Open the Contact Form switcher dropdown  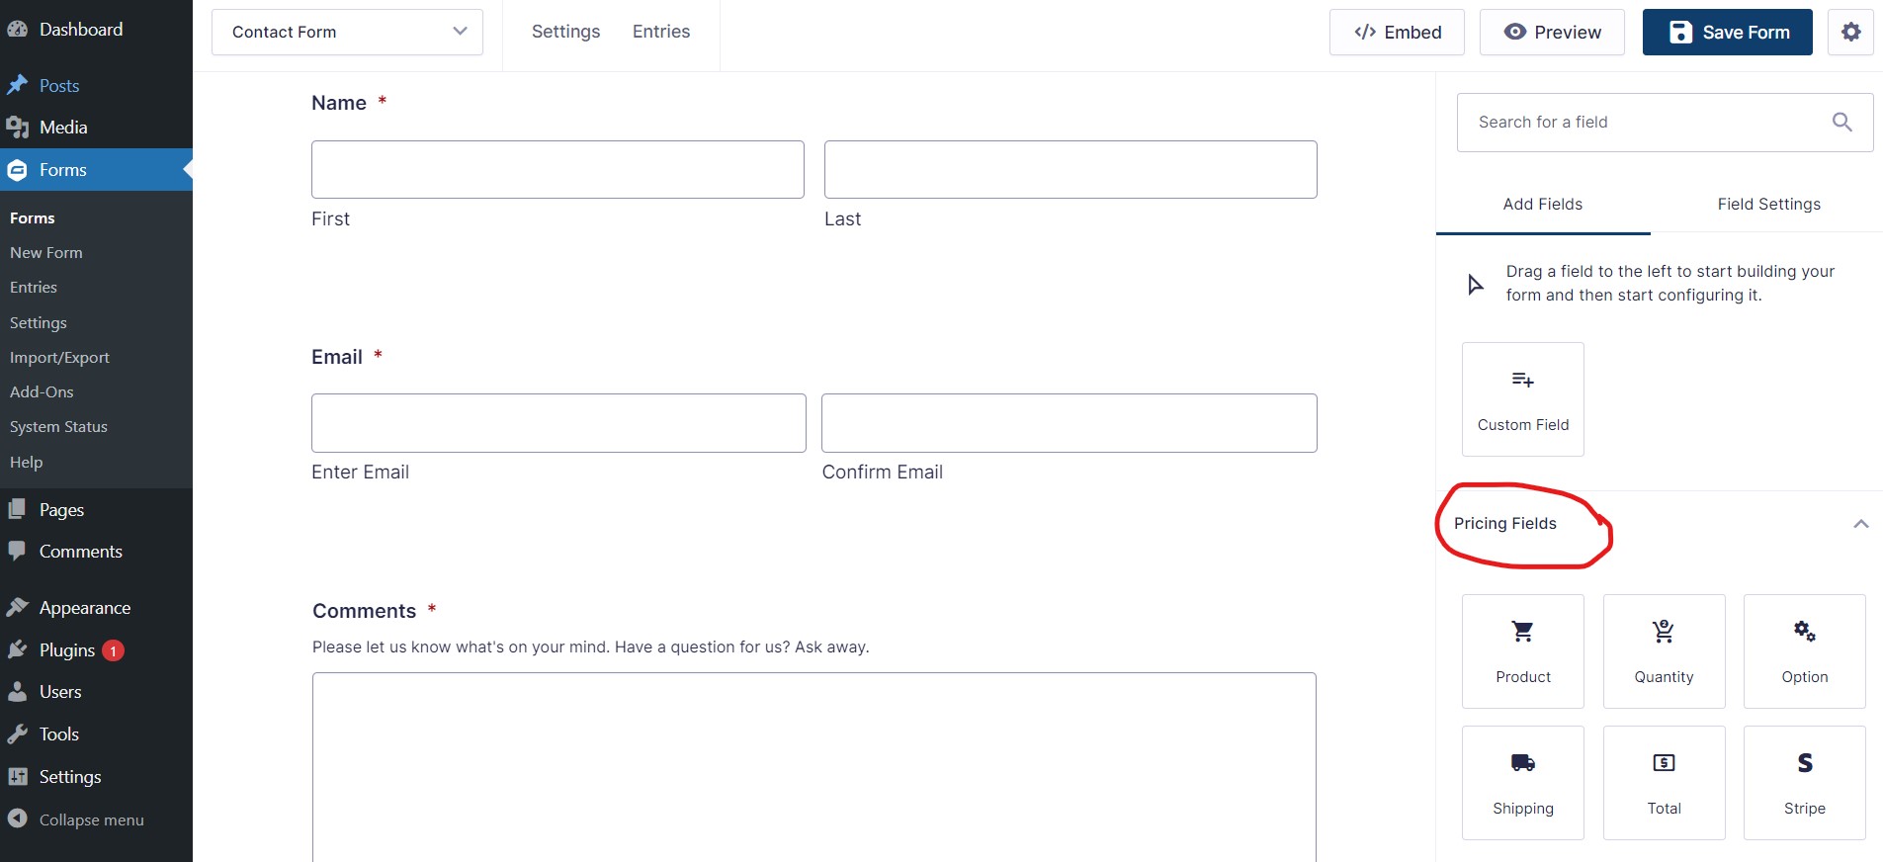(347, 32)
